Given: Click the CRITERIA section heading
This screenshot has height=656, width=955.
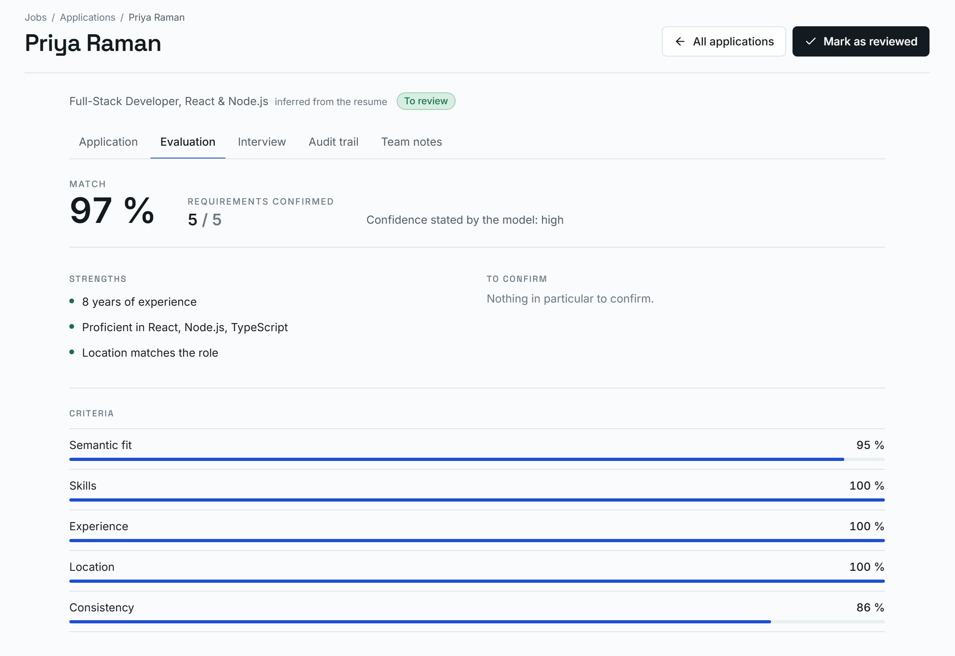Looking at the screenshot, I should [x=92, y=414].
